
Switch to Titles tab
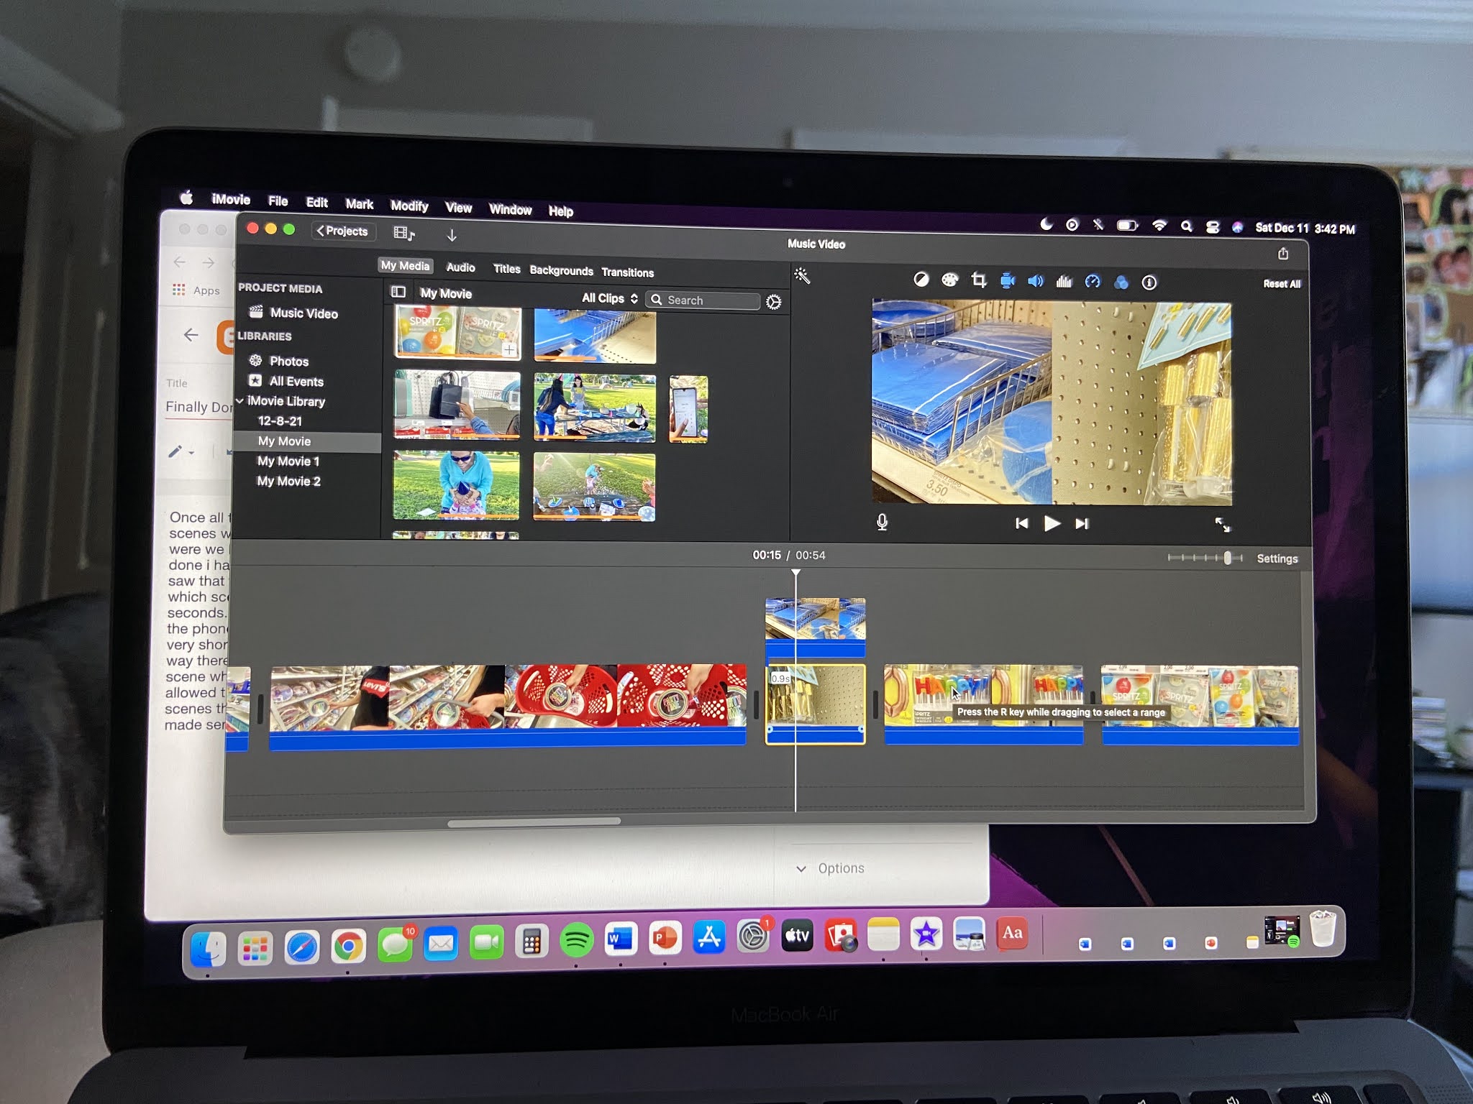506,269
